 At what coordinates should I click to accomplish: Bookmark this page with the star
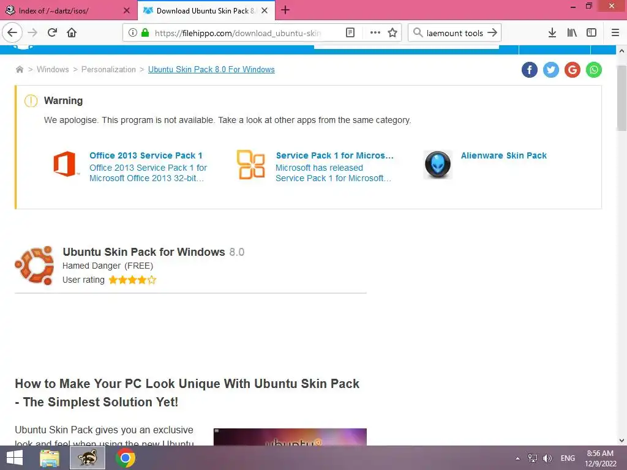392,33
